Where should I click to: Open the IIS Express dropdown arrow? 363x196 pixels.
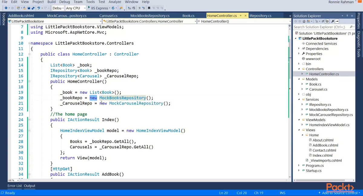[x=109, y=8]
